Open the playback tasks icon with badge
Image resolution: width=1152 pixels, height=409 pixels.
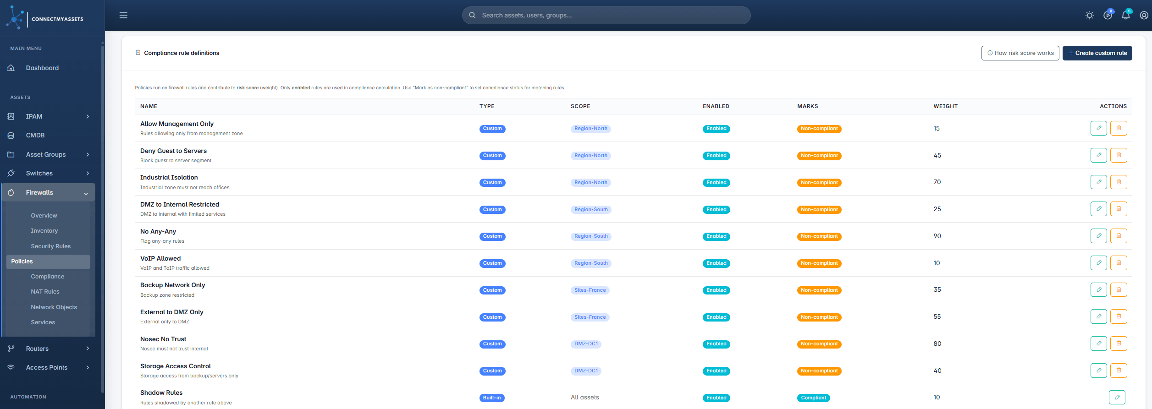point(1108,15)
